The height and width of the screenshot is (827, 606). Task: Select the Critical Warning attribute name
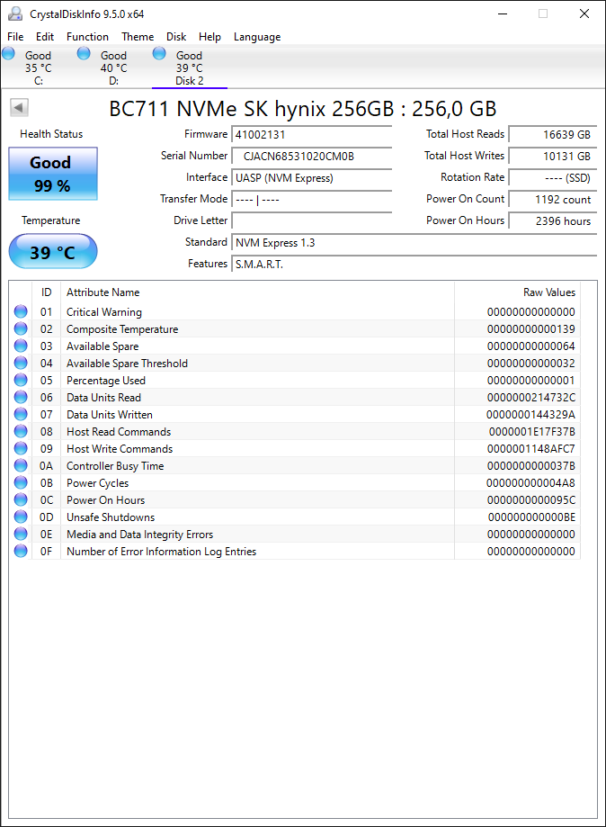tap(103, 312)
